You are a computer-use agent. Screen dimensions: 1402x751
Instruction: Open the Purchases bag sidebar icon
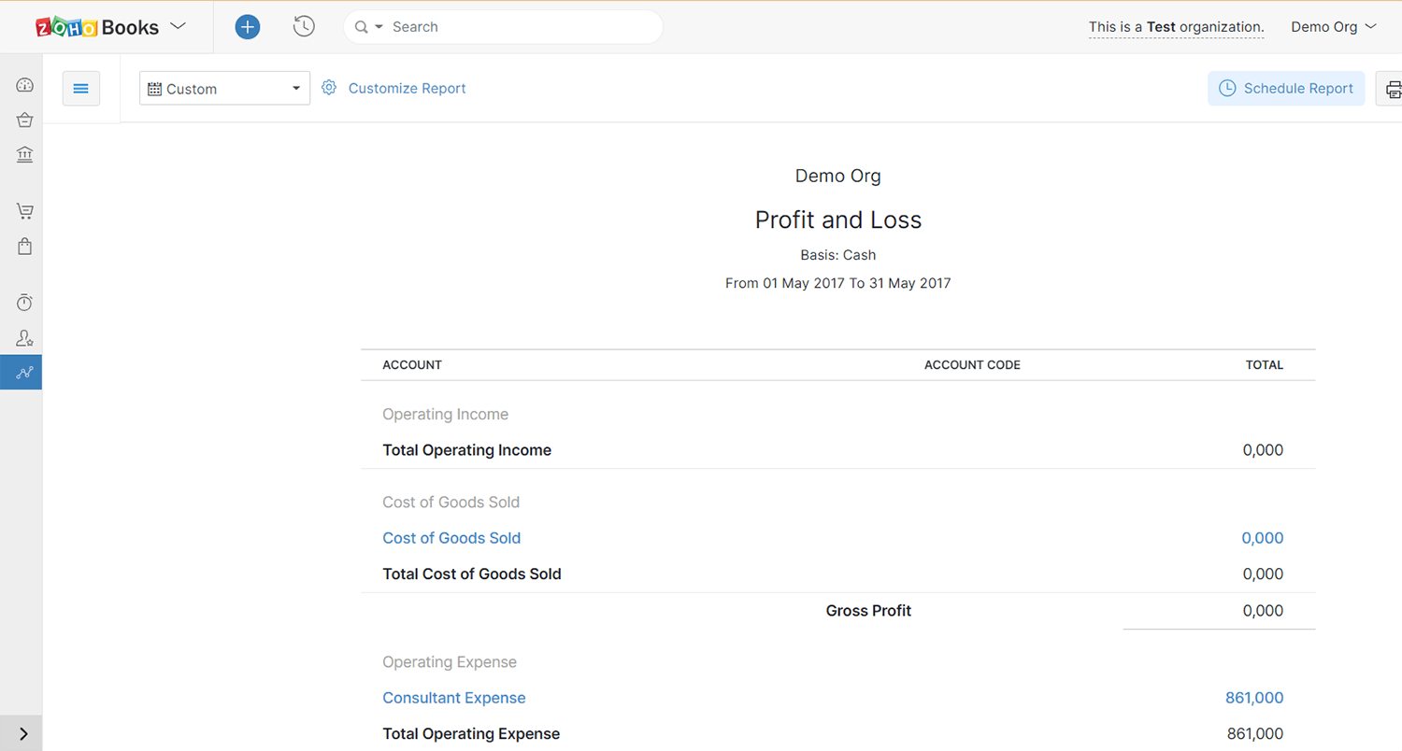pyautogui.click(x=25, y=247)
